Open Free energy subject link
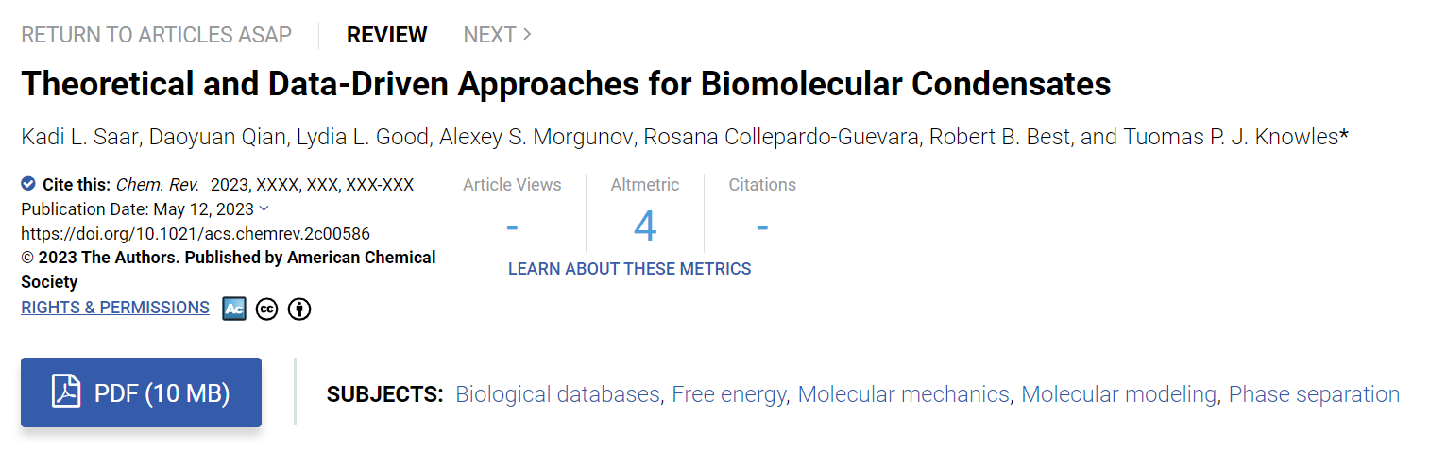 coord(728,394)
